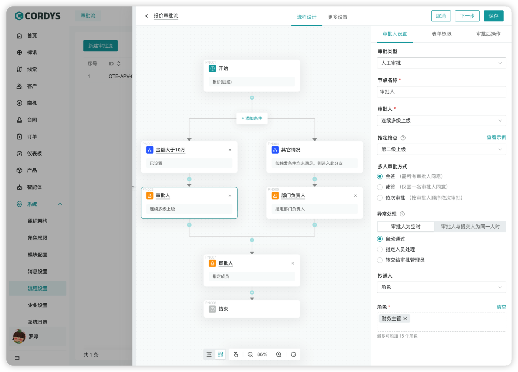This screenshot has height=372, width=518.
Task: Click the 下一步 button
Action: pyautogui.click(x=467, y=16)
